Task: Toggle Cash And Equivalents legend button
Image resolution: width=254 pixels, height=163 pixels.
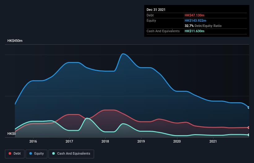Action: coord(71,154)
